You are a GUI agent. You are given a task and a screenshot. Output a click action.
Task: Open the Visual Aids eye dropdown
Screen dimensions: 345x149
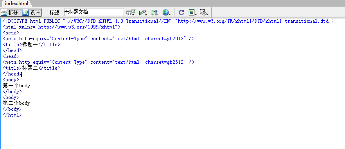click(x=204, y=13)
